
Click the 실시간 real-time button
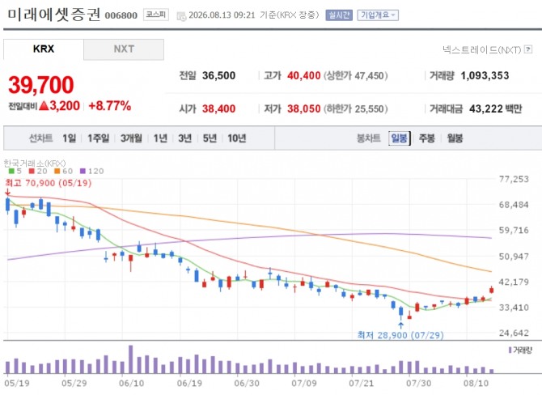tap(339, 15)
